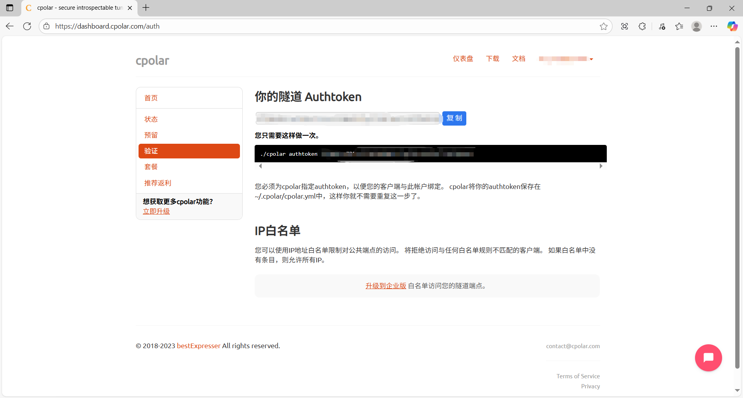Click the IP白名单 heading
The image size is (743, 398).
coord(277,231)
